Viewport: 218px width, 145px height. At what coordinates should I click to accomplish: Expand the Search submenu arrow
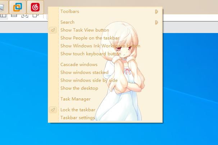coord(156,23)
